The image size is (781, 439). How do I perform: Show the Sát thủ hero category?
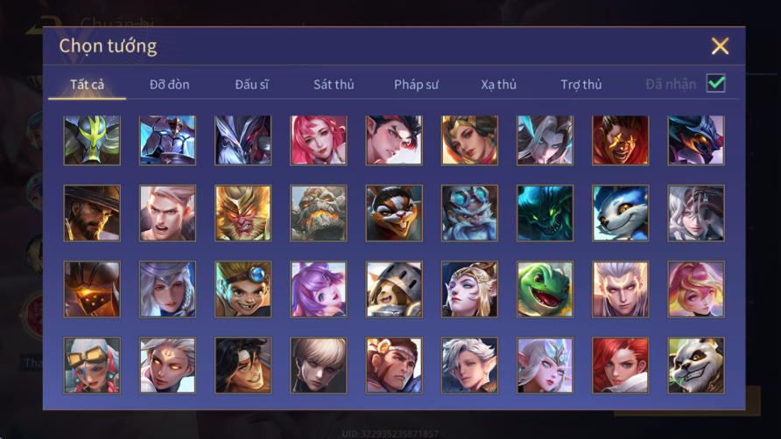(334, 84)
